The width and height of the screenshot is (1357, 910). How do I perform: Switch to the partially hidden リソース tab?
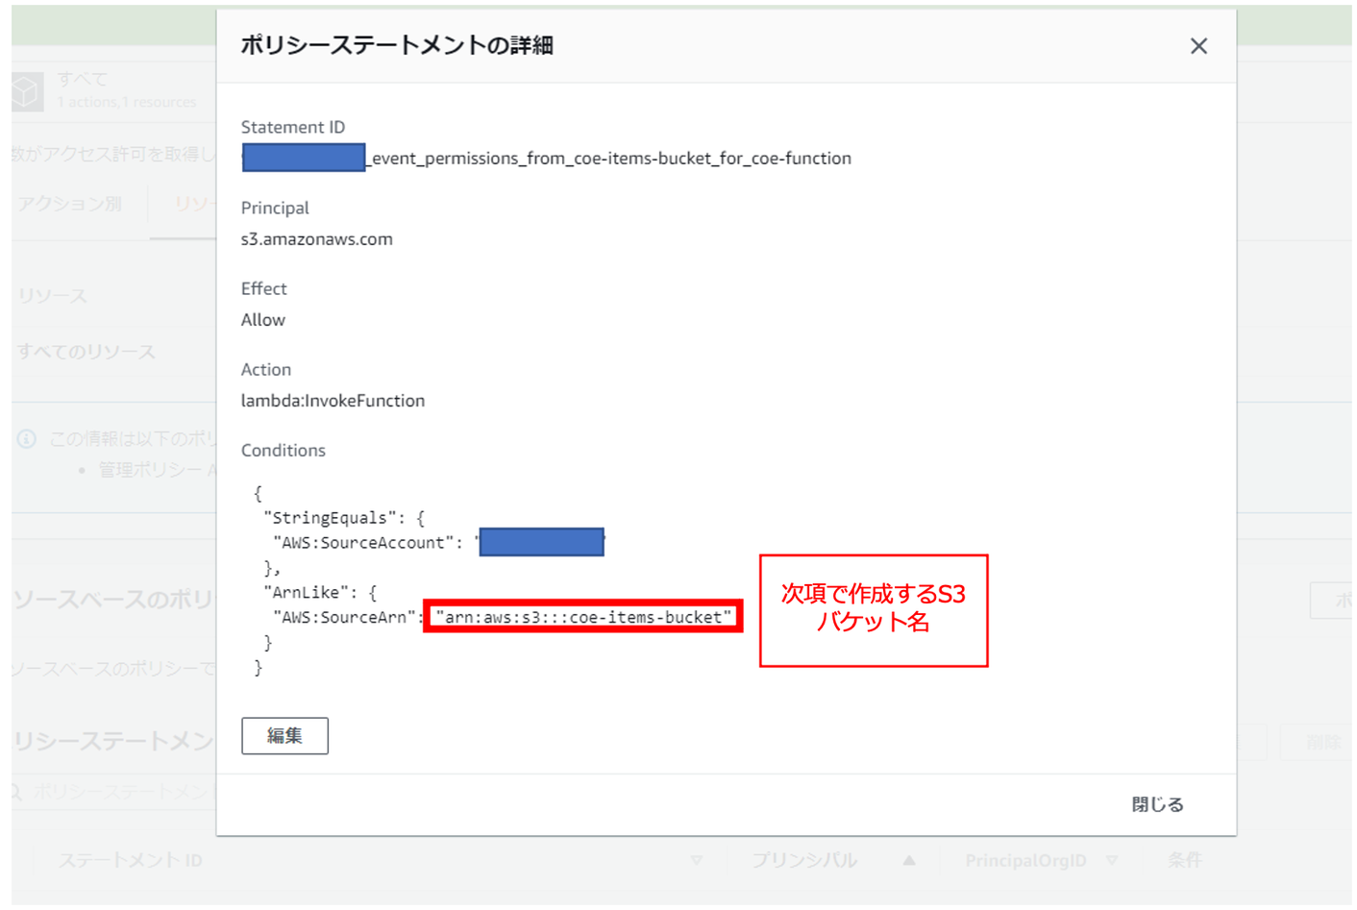coord(193,204)
